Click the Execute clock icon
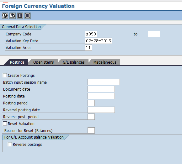 (5, 16)
